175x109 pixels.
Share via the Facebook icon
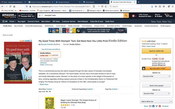153,106
